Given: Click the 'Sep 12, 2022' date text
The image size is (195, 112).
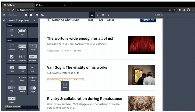Looking at the screenshot, I should coord(54,51).
